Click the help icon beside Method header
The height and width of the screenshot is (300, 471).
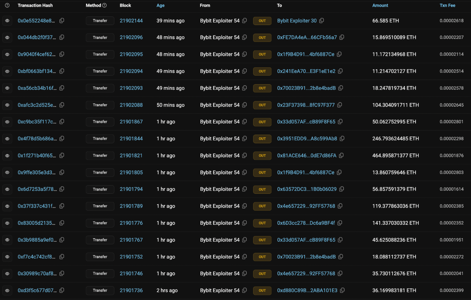(104, 6)
